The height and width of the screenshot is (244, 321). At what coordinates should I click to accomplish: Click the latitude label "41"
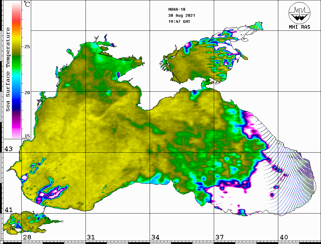click(x=8, y=210)
